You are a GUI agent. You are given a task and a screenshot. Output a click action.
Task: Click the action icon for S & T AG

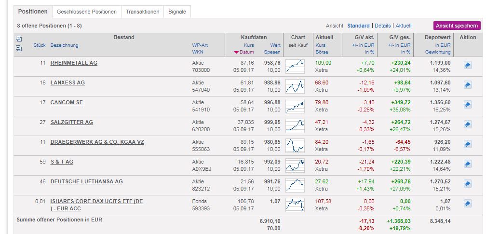pyautogui.click(x=467, y=164)
